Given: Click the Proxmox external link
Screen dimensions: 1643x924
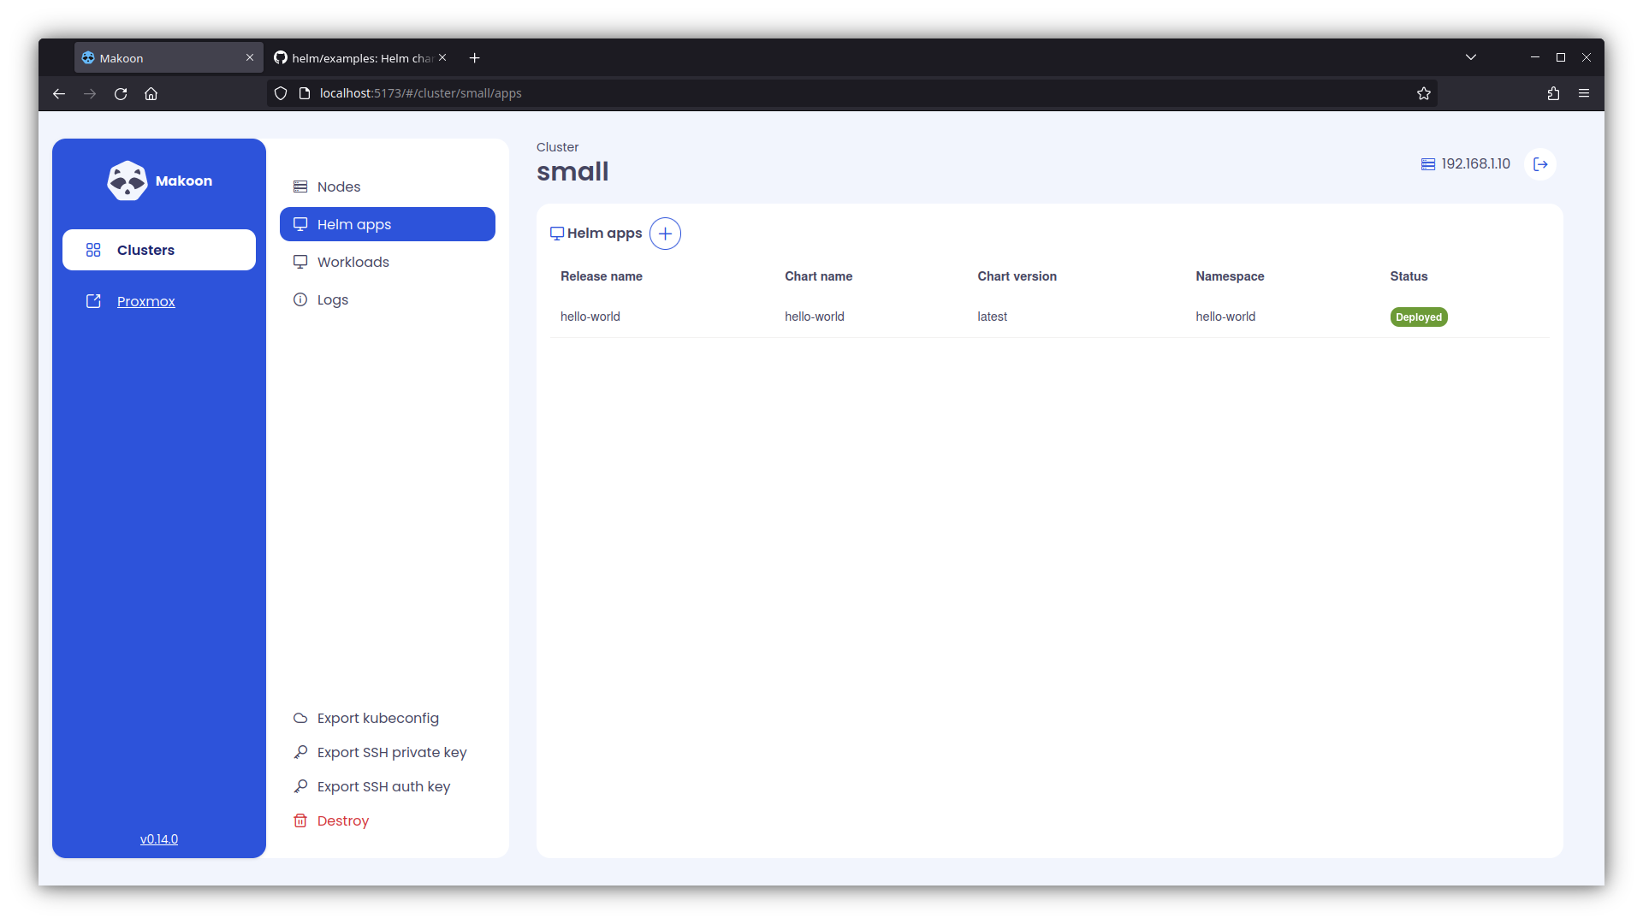Looking at the screenshot, I should tap(145, 301).
